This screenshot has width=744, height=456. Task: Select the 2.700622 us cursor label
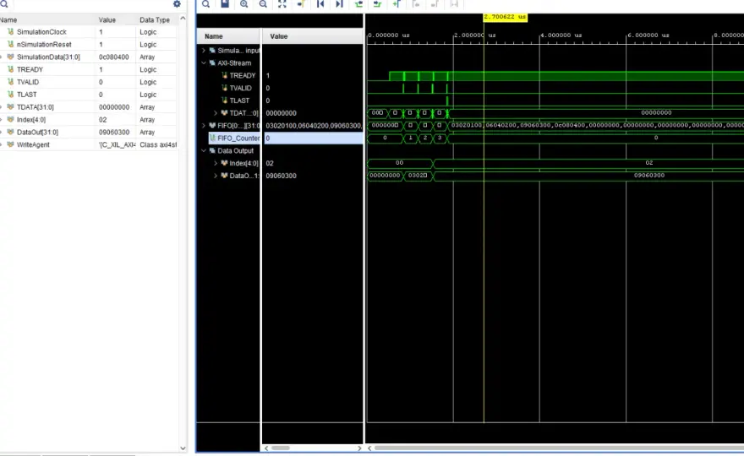click(x=506, y=17)
